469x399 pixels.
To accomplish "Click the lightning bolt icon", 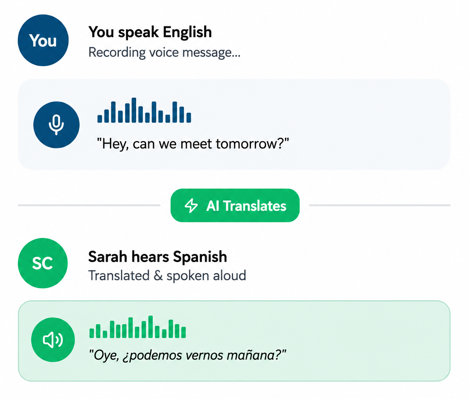I will click(191, 206).
